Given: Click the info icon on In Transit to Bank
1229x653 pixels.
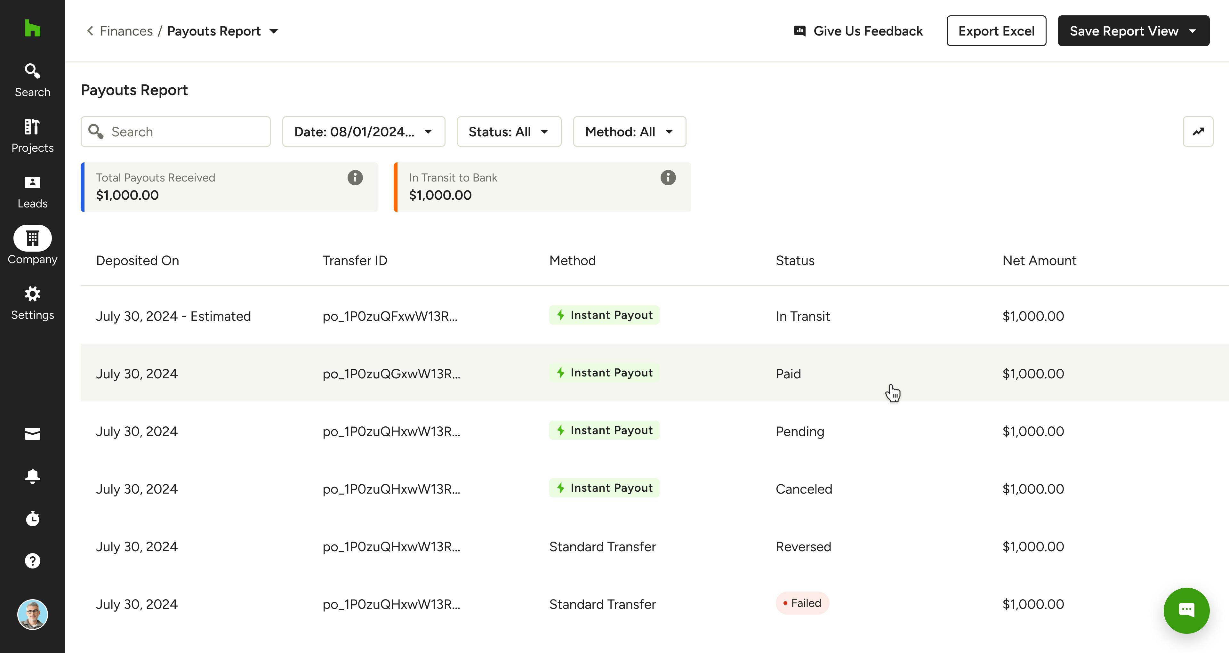Looking at the screenshot, I should point(667,178).
